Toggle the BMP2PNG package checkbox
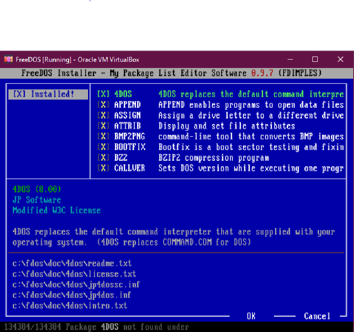Screen dimensions: 354x332 103,136
